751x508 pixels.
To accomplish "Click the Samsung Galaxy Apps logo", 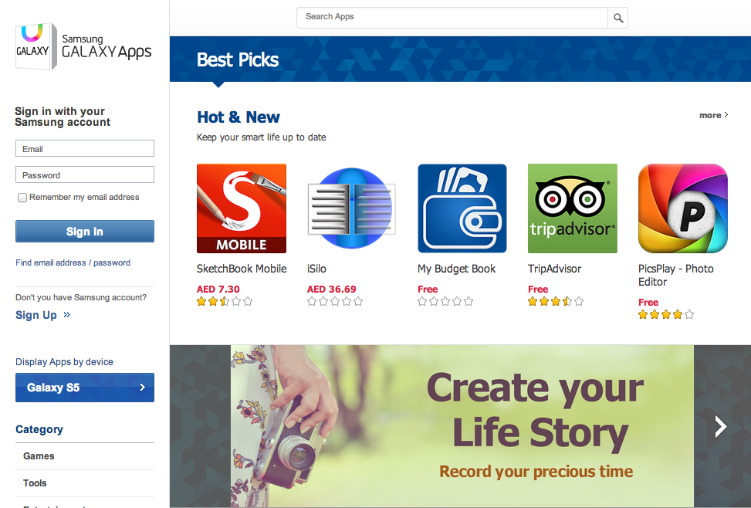I will click(83, 47).
